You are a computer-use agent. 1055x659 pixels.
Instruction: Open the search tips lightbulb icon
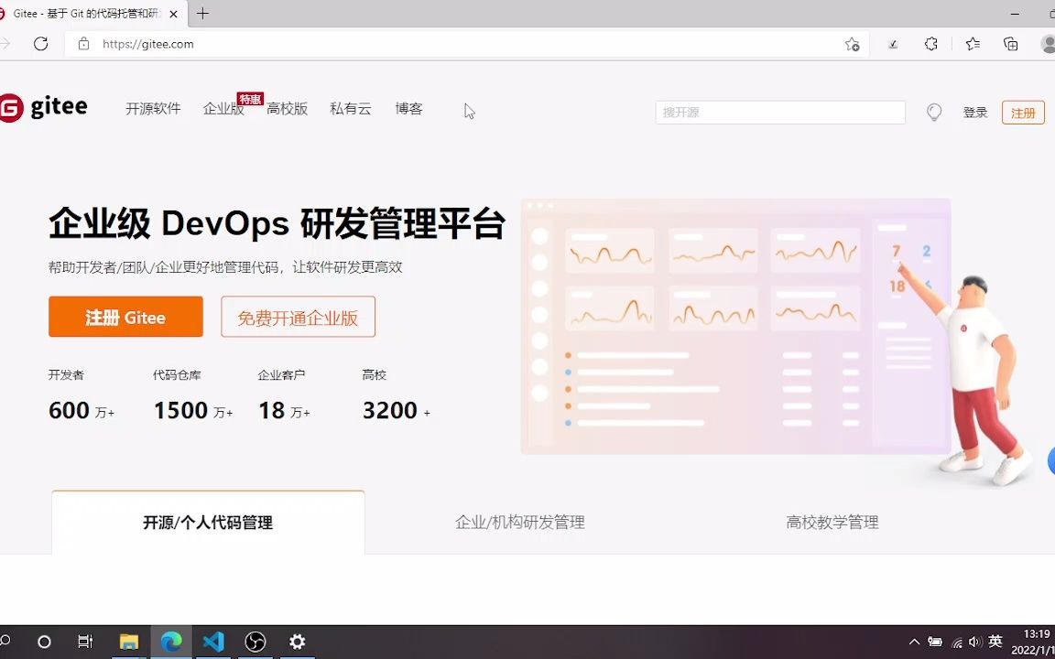(x=933, y=112)
